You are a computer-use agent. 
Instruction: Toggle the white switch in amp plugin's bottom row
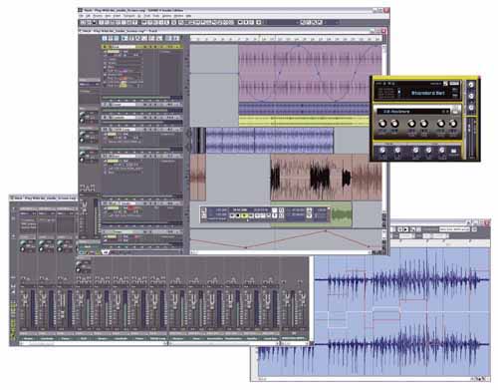[453, 152]
